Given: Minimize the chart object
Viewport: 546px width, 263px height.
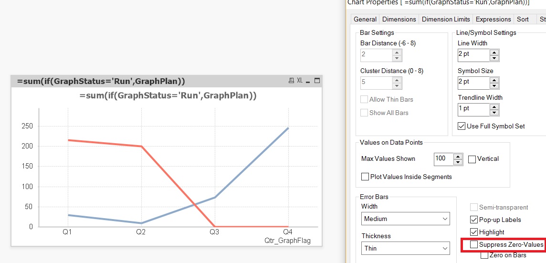Looking at the screenshot, I should [308, 81].
